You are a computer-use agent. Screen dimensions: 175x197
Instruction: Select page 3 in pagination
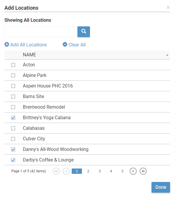tap(99, 171)
